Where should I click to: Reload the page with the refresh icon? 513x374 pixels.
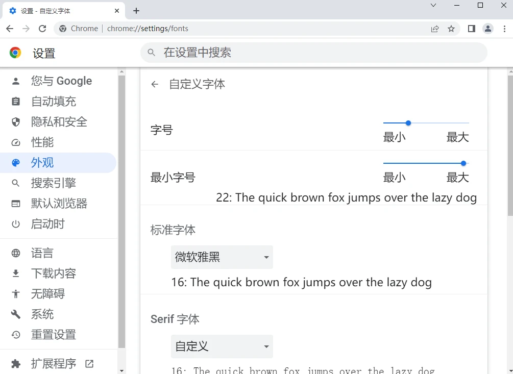click(42, 29)
